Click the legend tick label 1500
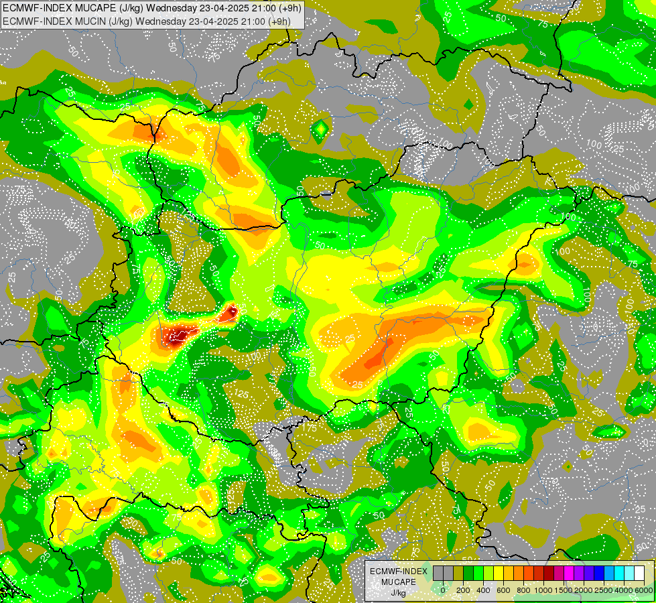656x603 pixels. pyautogui.click(x=564, y=590)
